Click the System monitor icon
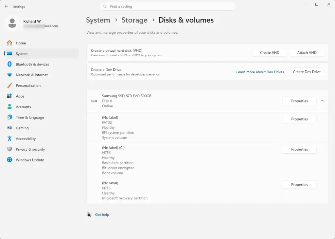This screenshot has width=335, height=239. tap(9, 54)
